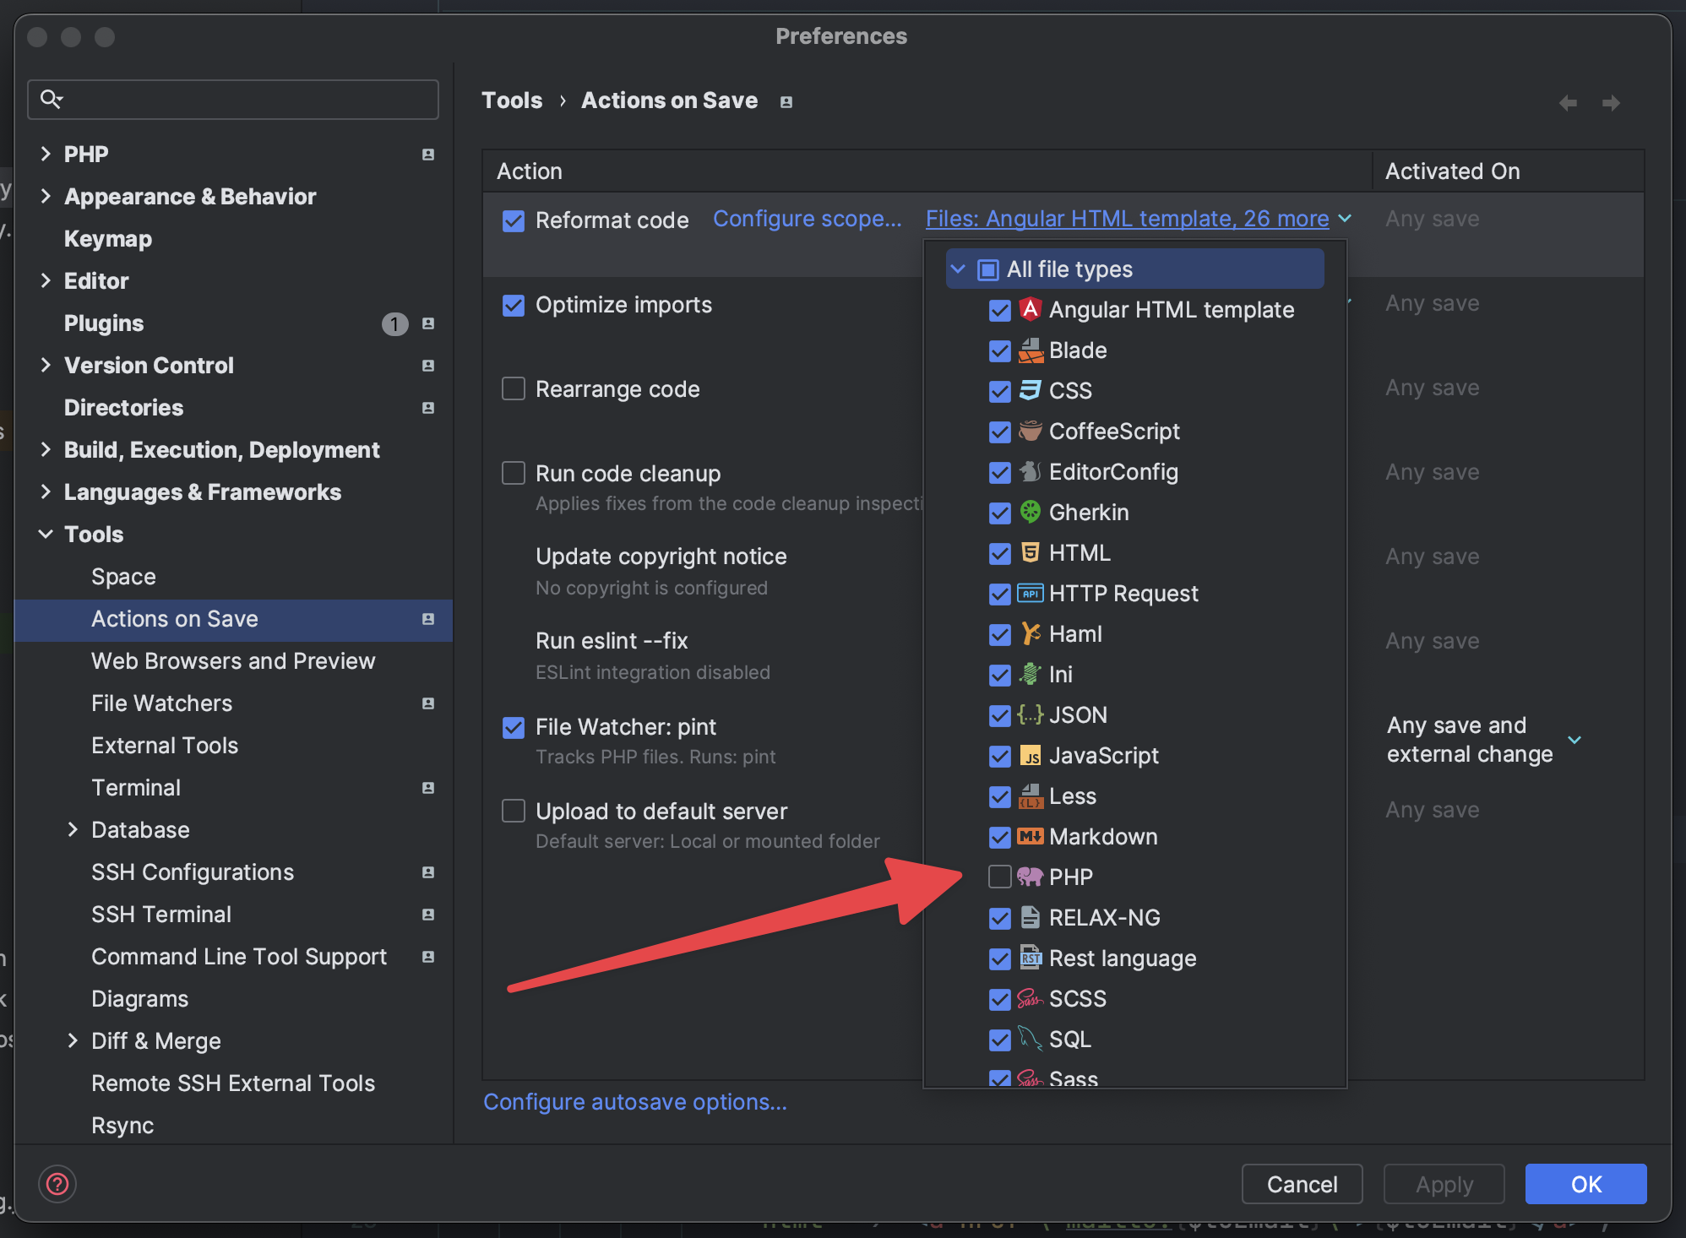Click the Gherkin file type icon

pos(1030,512)
